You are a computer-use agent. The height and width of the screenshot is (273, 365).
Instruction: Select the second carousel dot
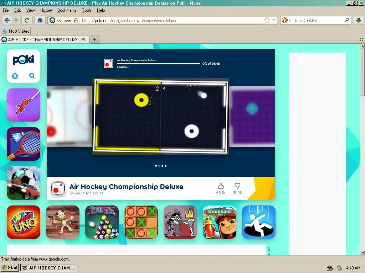point(159,166)
